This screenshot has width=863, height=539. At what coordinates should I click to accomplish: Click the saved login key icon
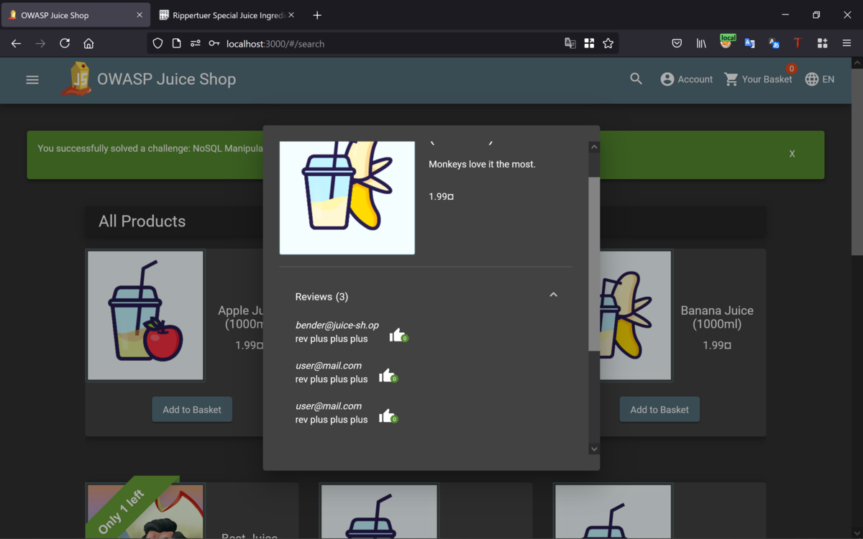pyautogui.click(x=214, y=43)
